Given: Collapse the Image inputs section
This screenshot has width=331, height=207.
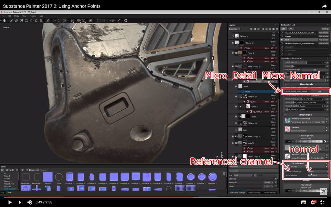Looking at the screenshot, I should click(285, 115).
